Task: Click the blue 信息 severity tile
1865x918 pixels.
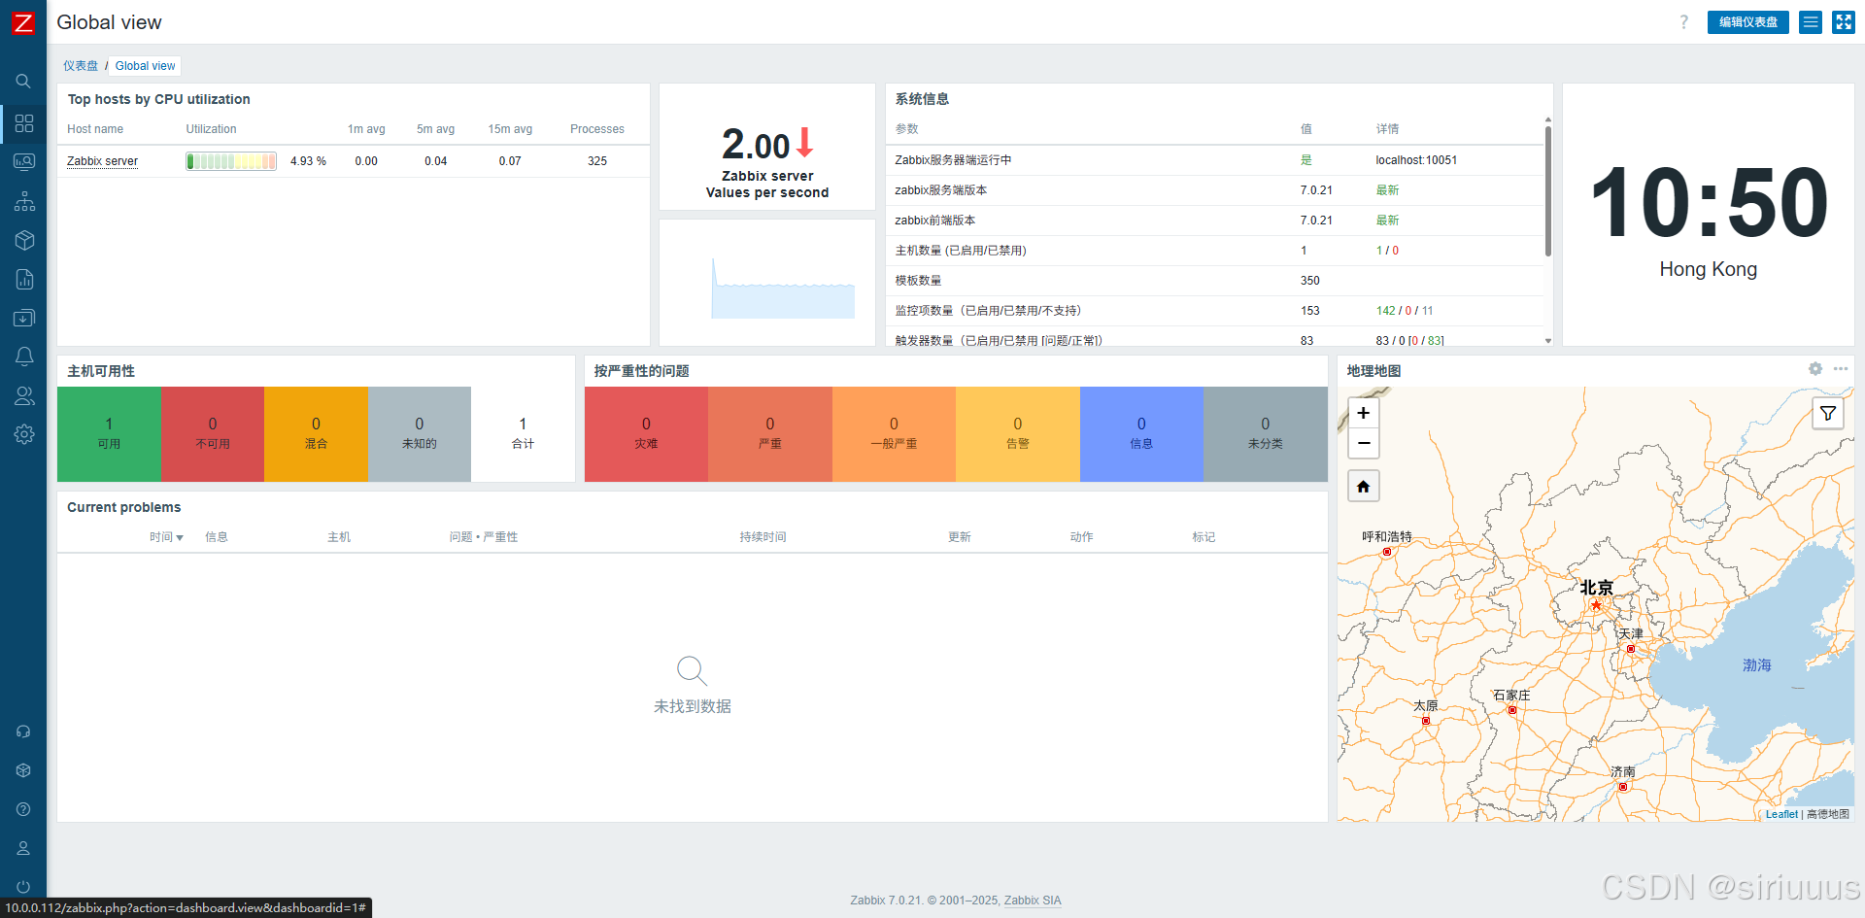Action: (1141, 434)
